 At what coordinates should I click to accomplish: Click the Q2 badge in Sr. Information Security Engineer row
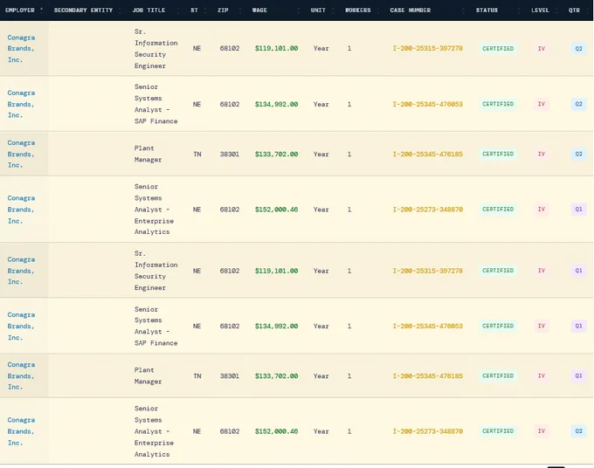(578, 49)
